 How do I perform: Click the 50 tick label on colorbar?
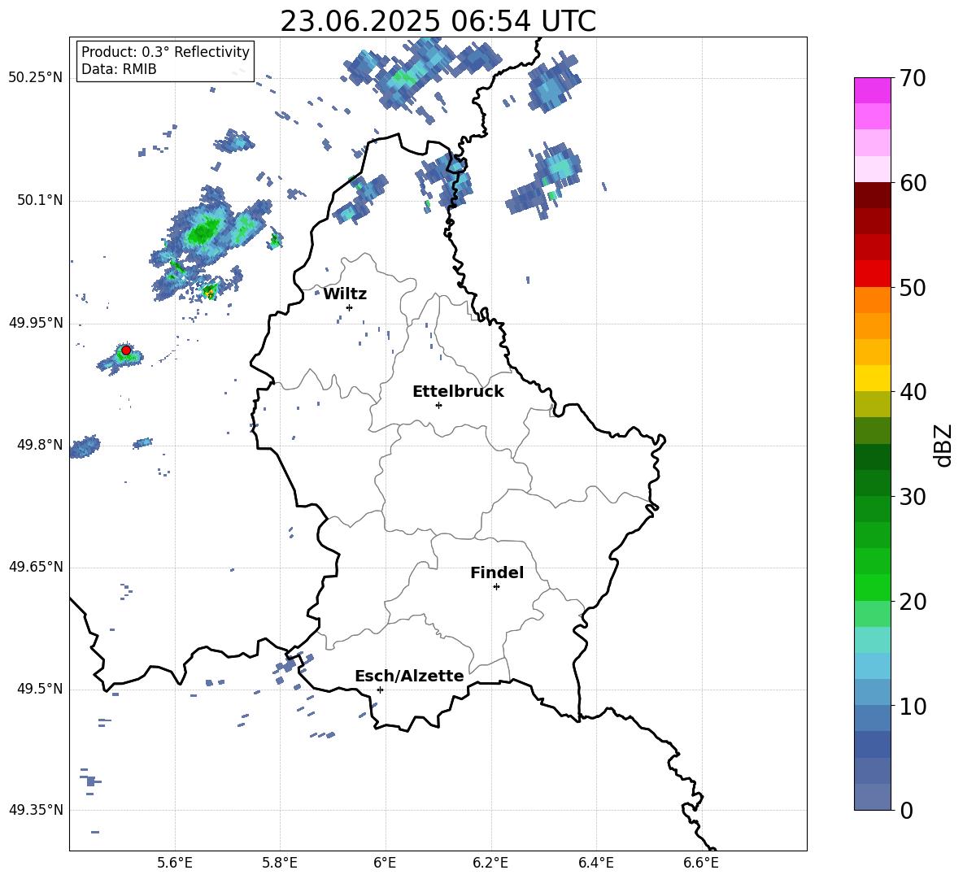tap(912, 287)
